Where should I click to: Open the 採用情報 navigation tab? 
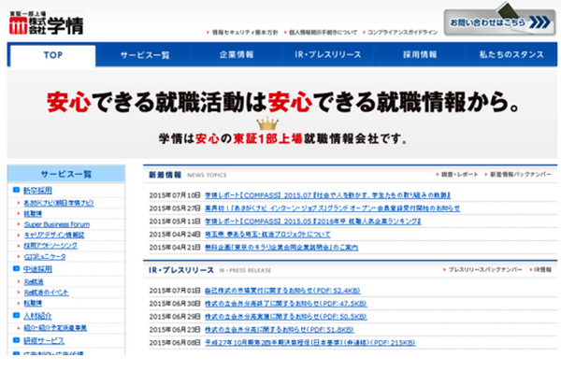[420, 55]
